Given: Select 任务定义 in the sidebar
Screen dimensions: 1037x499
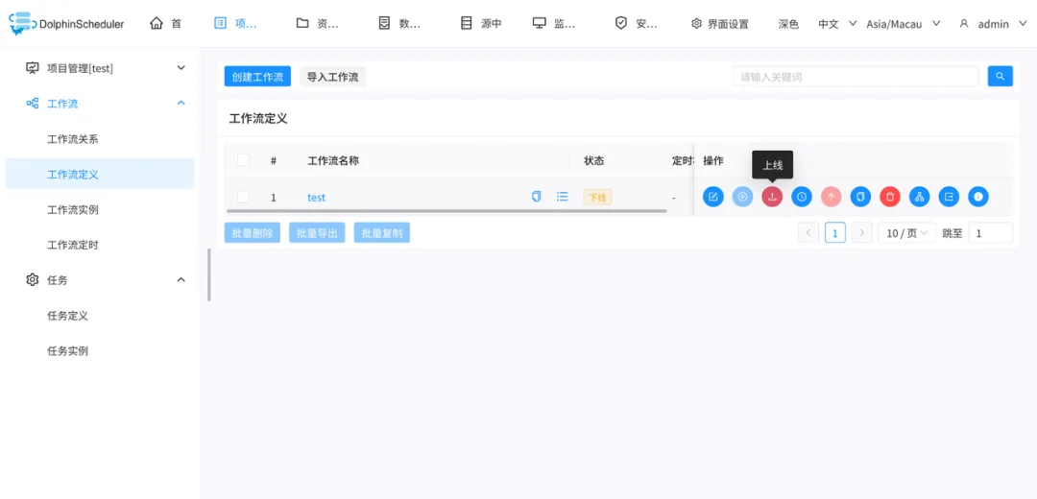Looking at the screenshot, I should [68, 316].
